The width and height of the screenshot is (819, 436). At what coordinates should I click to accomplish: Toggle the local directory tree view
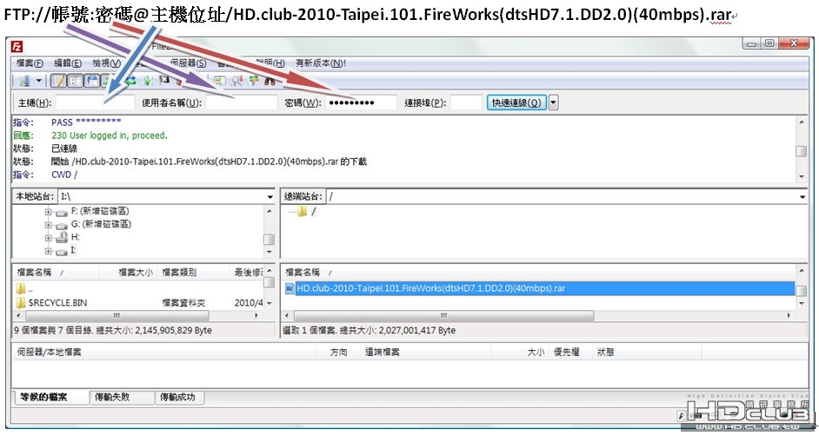(x=76, y=81)
